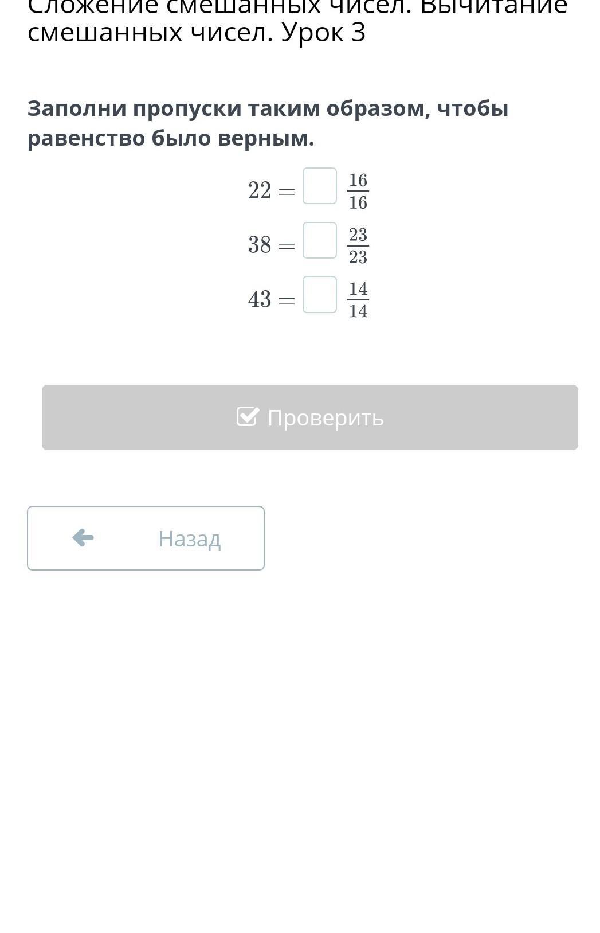Click the lesson title 'Урок 3' heading
Image resolution: width=600 pixels, height=933 pixels.
[x=323, y=32]
